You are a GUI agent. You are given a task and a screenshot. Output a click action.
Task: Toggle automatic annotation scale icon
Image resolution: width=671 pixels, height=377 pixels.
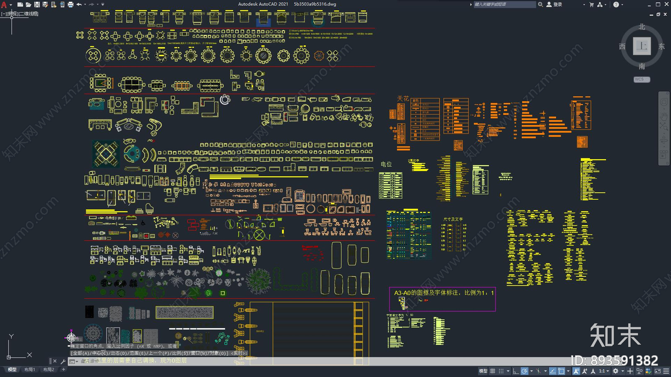point(585,371)
